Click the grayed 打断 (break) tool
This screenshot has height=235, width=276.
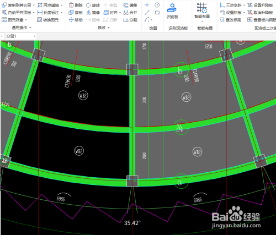pos(110,20)
